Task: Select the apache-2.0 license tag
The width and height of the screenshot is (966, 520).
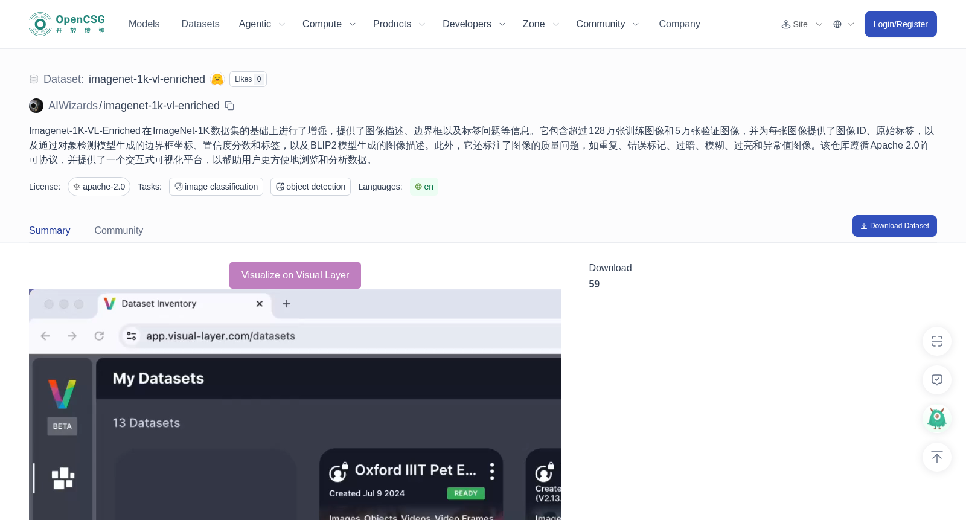Action: [x=99, y=187]
